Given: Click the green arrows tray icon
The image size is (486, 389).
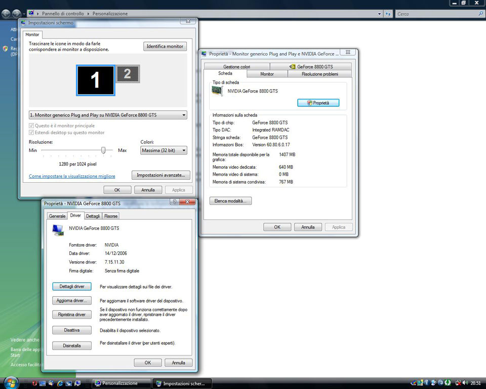Looking at the screenshot, I should 448,383.
